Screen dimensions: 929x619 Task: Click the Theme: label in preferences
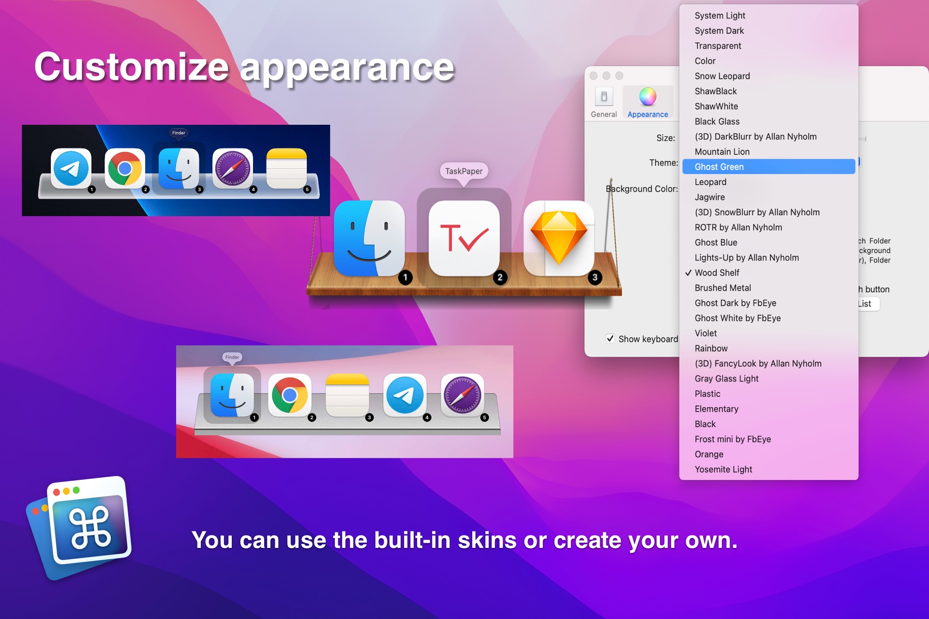pos(664,163)
